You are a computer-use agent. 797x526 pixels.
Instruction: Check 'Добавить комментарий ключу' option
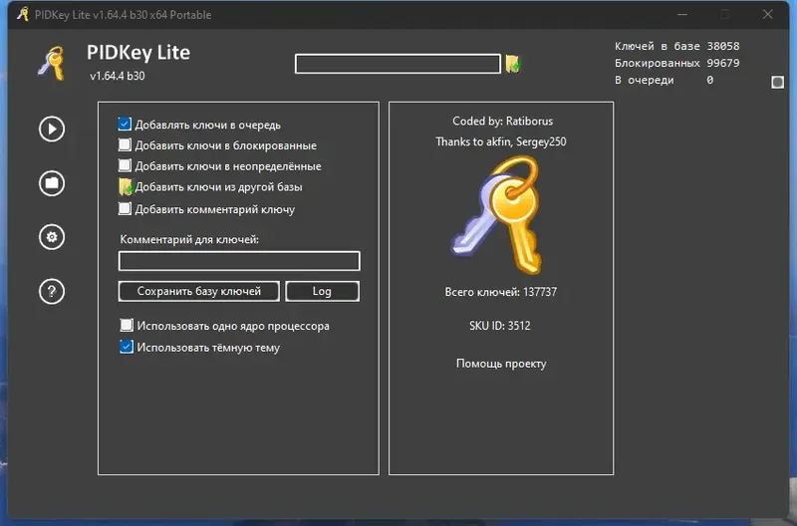click(125, 209)
